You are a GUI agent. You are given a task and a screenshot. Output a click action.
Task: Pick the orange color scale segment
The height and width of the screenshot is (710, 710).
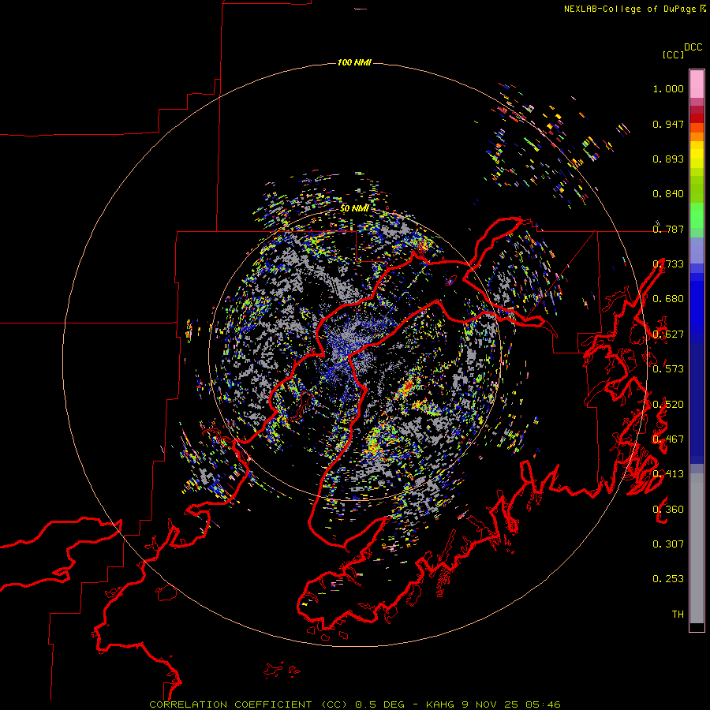coord(697,136)
